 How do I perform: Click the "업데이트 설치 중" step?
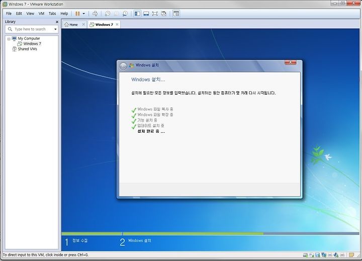(151, 126)
